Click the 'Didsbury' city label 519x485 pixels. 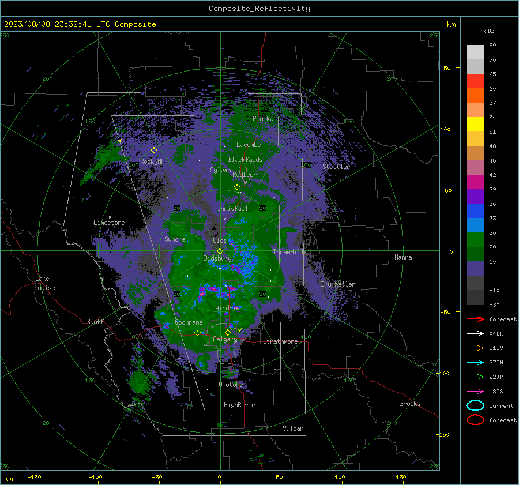pos(217,258)
